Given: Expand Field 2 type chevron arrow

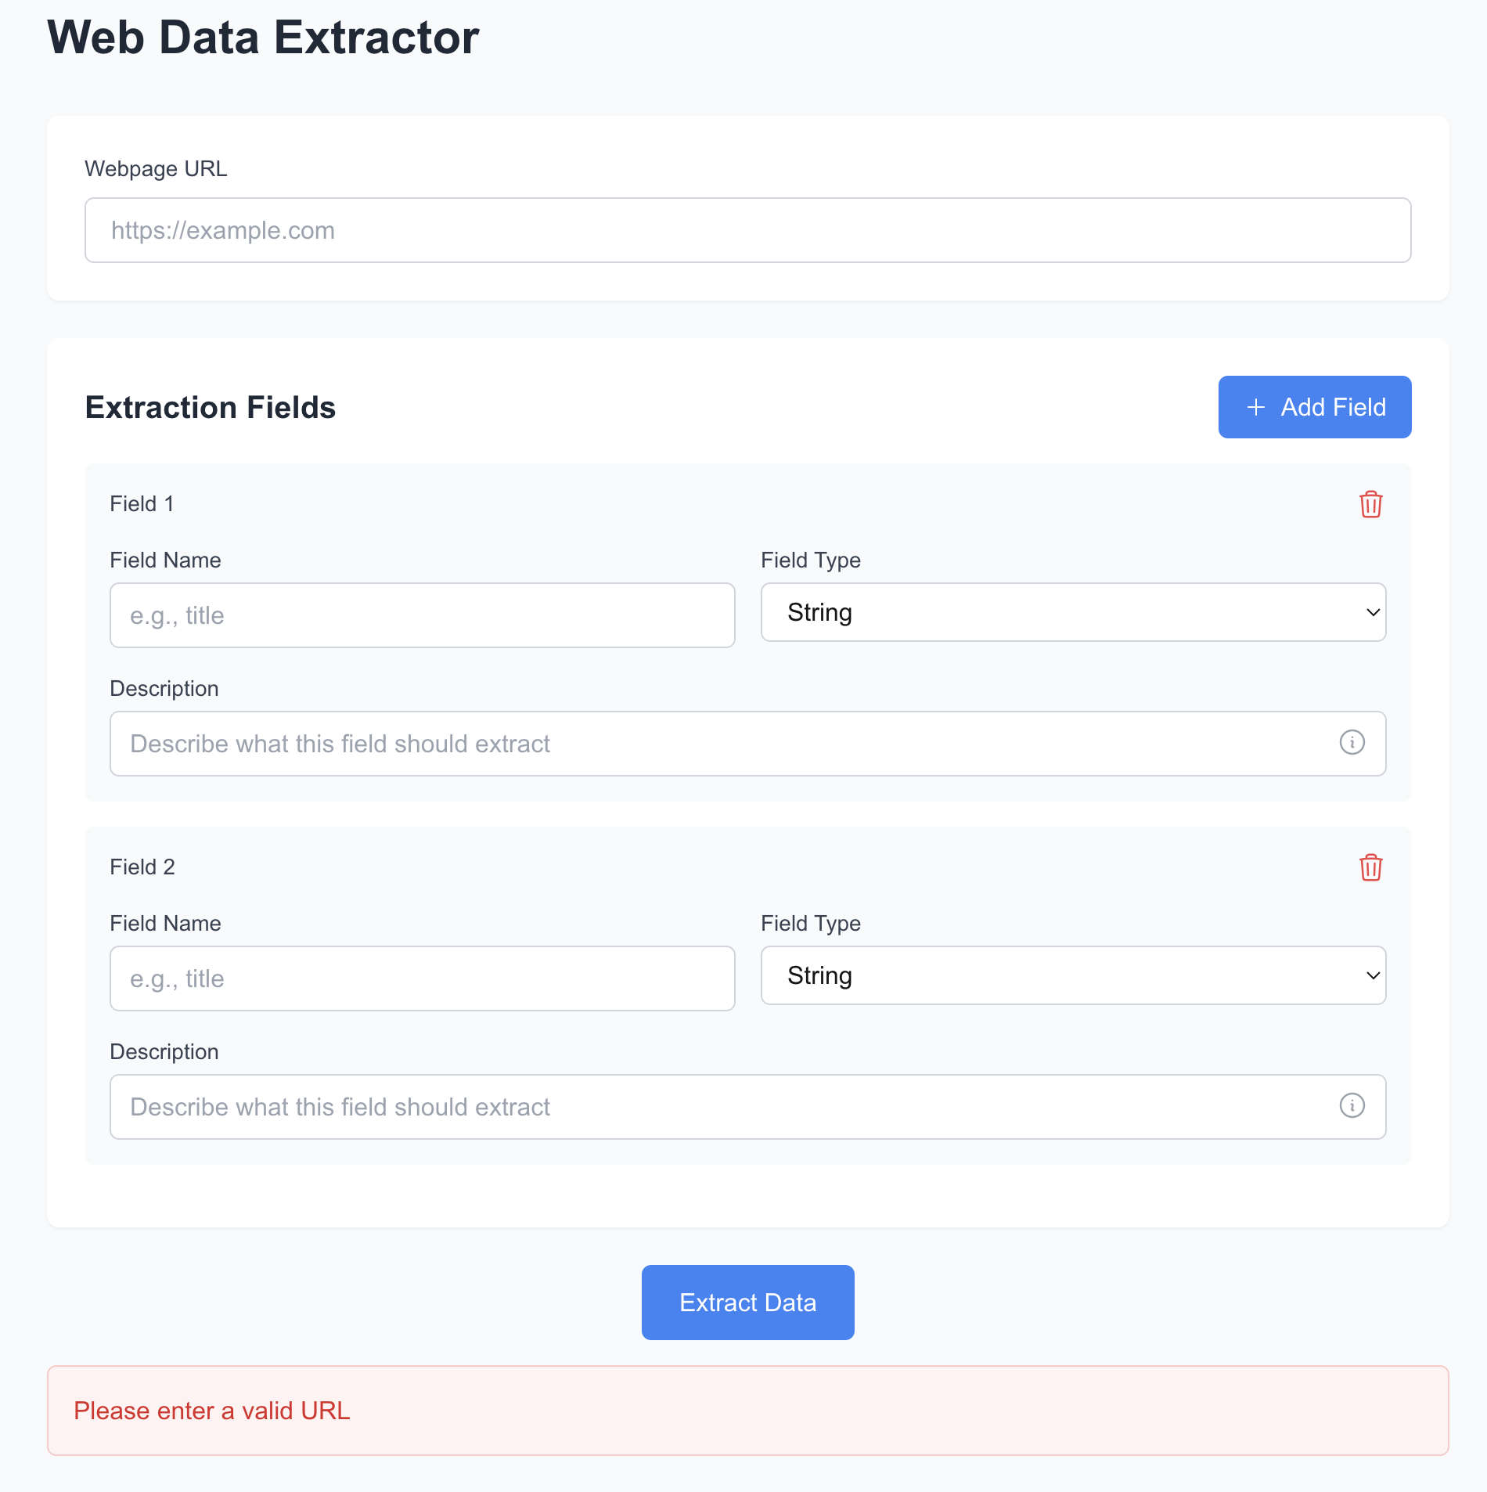Looking at the screenshot, I should point(1373,975).
